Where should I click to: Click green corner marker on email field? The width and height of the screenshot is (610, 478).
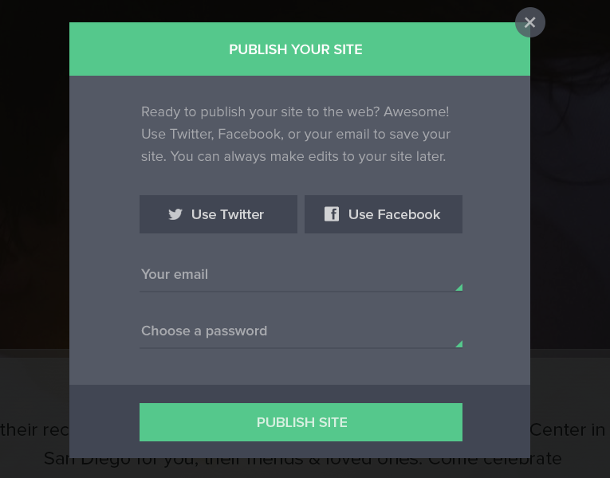point(459,288)
